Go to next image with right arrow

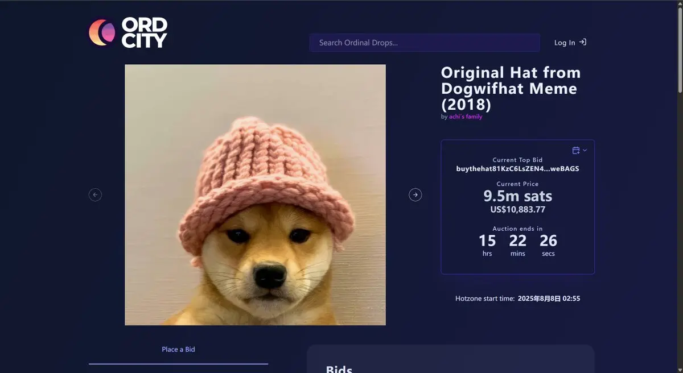[x=415, y=195]
